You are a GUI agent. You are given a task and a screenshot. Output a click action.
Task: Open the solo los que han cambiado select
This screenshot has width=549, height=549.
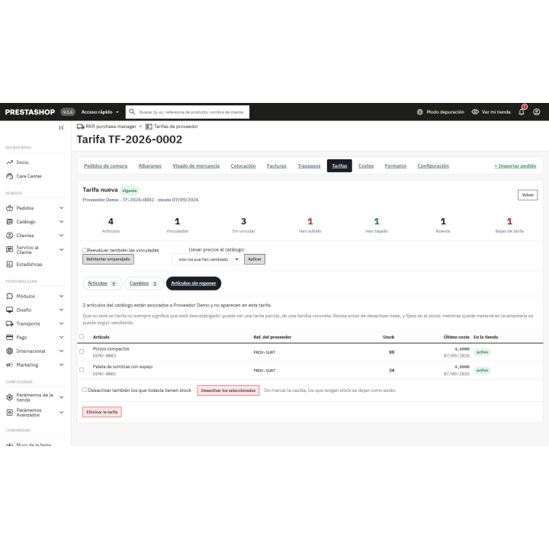click(206, 259)
